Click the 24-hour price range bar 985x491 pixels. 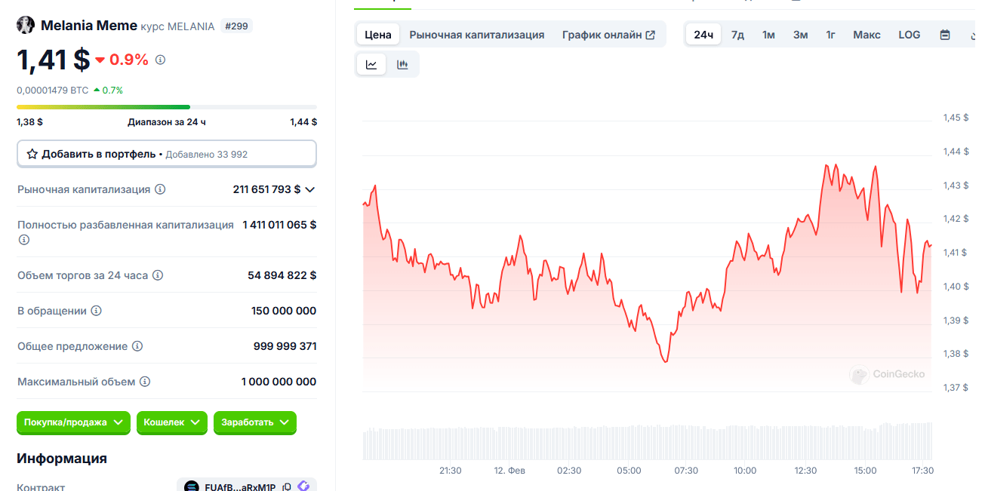(x=167, y=107)
